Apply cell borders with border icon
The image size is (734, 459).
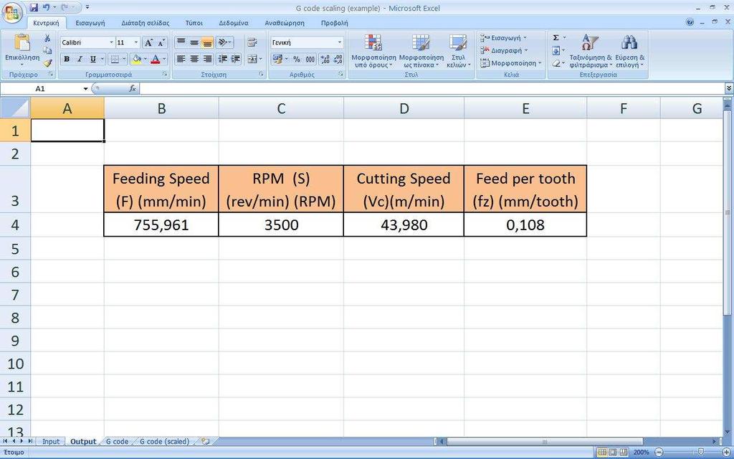click(114, 59)
